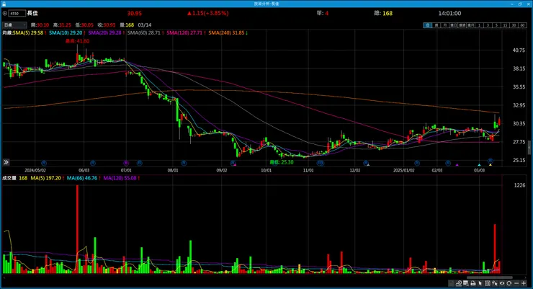Image resolution: width=533 pixels, height=289 pixels.
Task: Click the volume MA(5) 197.20 label
Action: click(x=46, y=178)
